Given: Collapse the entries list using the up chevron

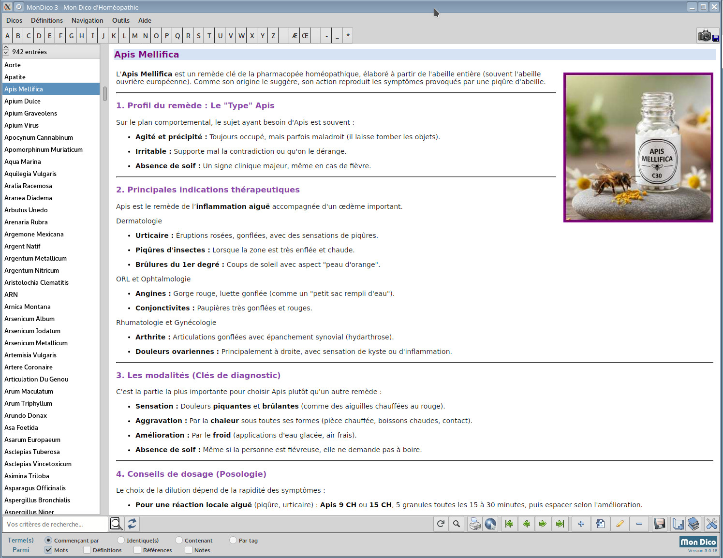Looking at the screenshot, I should tap(6, 48).
